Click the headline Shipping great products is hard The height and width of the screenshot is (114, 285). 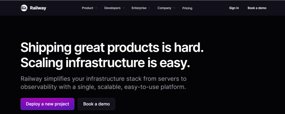[112, 48]
